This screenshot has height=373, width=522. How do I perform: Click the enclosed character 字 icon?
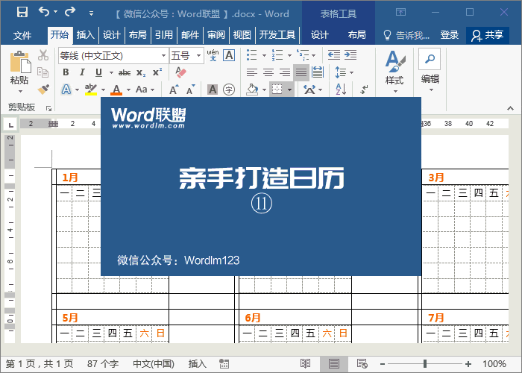point(229,90)
